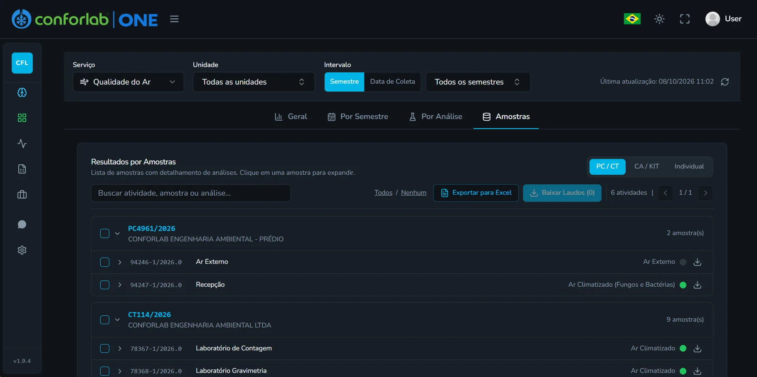Click the Buscar atividade search field

[x=191, y=193]
